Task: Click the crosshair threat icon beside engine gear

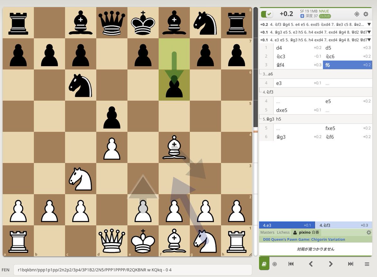Action: (357, 14)
